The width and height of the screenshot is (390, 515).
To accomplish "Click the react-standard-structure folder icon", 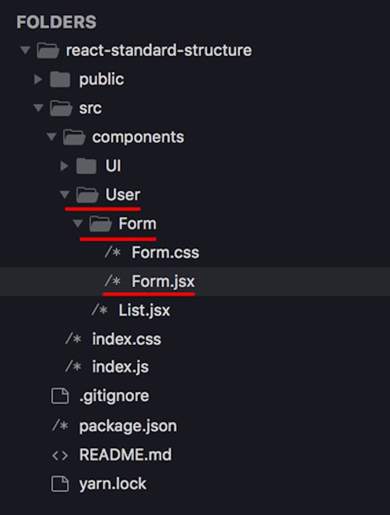I will [48, 50].
